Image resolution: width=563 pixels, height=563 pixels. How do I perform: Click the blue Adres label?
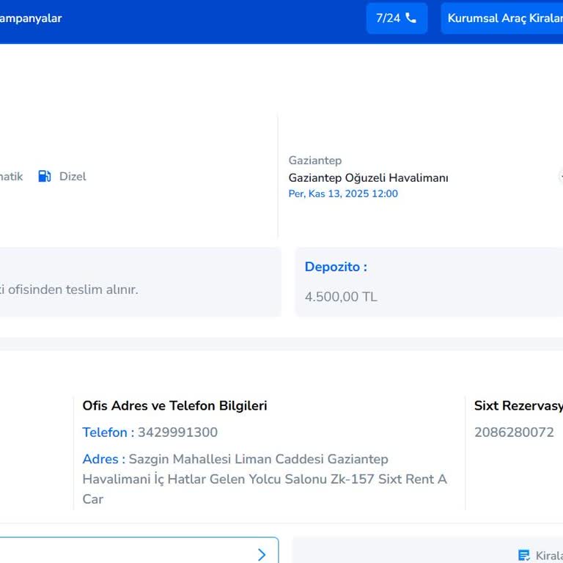click(100, 460)
